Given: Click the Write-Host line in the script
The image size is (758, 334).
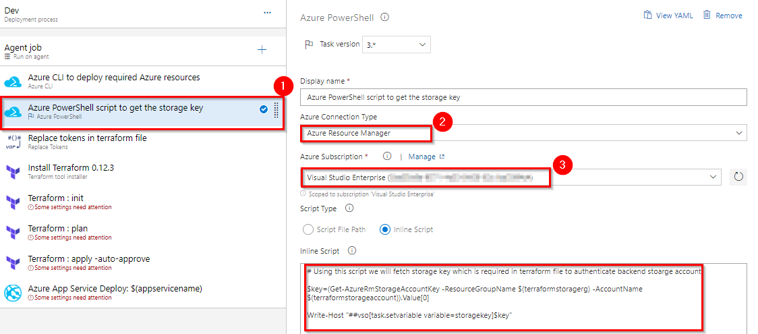Looking at the screenshot, I should pyautogui.click(x=410, y=315).
